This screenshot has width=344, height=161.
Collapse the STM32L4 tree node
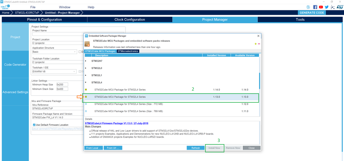[86, 82]
